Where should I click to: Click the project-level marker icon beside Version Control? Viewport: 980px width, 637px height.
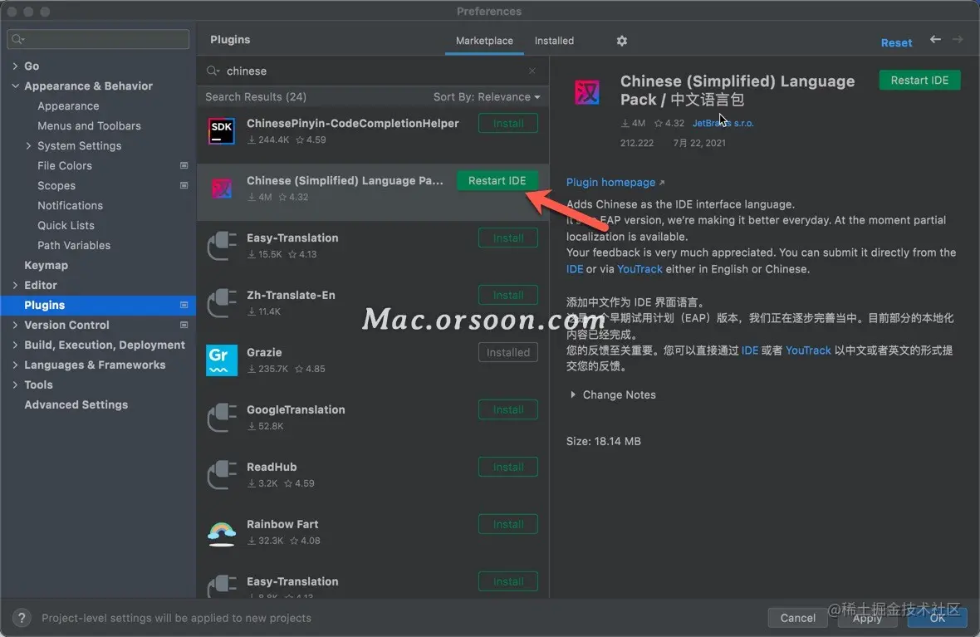(184, 325)
